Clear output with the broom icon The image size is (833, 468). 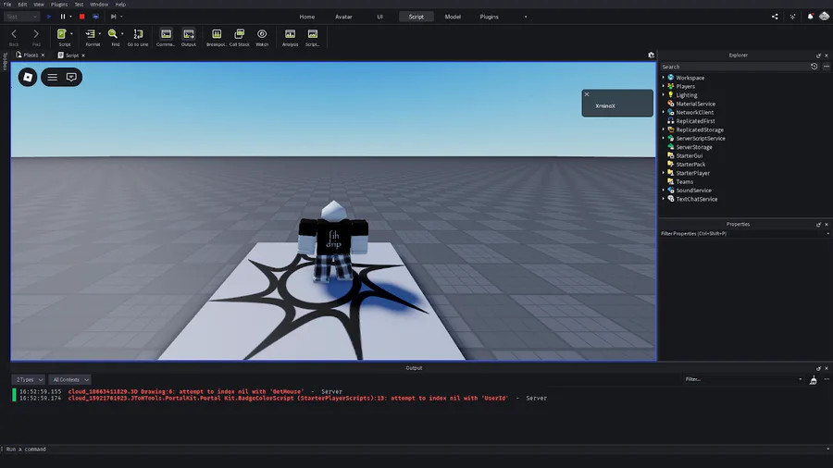[814, 380]
